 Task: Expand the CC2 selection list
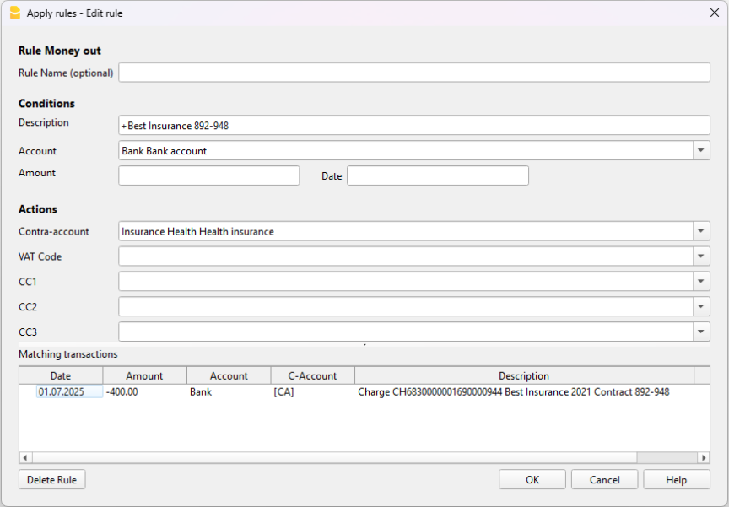701,306
